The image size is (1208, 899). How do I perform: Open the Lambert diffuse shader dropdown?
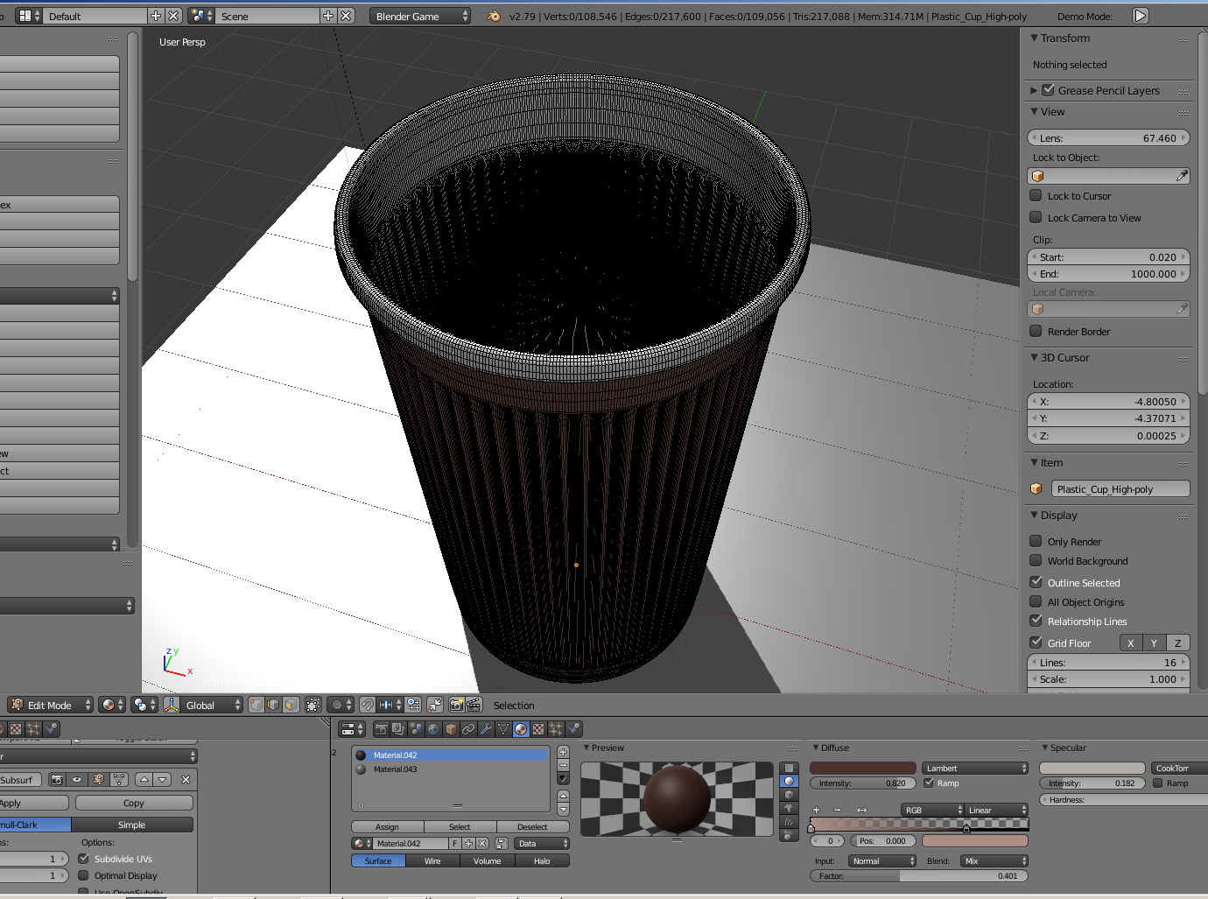click(x=974, y=768)
